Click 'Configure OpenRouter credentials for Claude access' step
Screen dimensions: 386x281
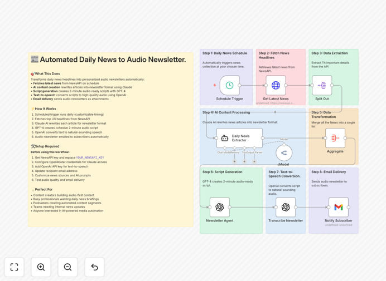coord(71,162)
